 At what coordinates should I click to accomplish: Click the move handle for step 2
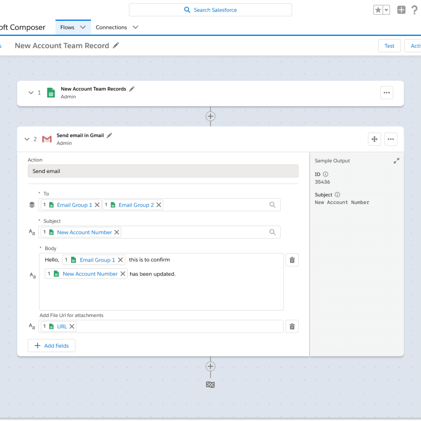coord(374,139)
